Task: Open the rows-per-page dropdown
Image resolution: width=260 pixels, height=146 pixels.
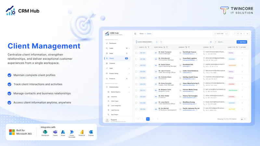Action: point(243,119)
